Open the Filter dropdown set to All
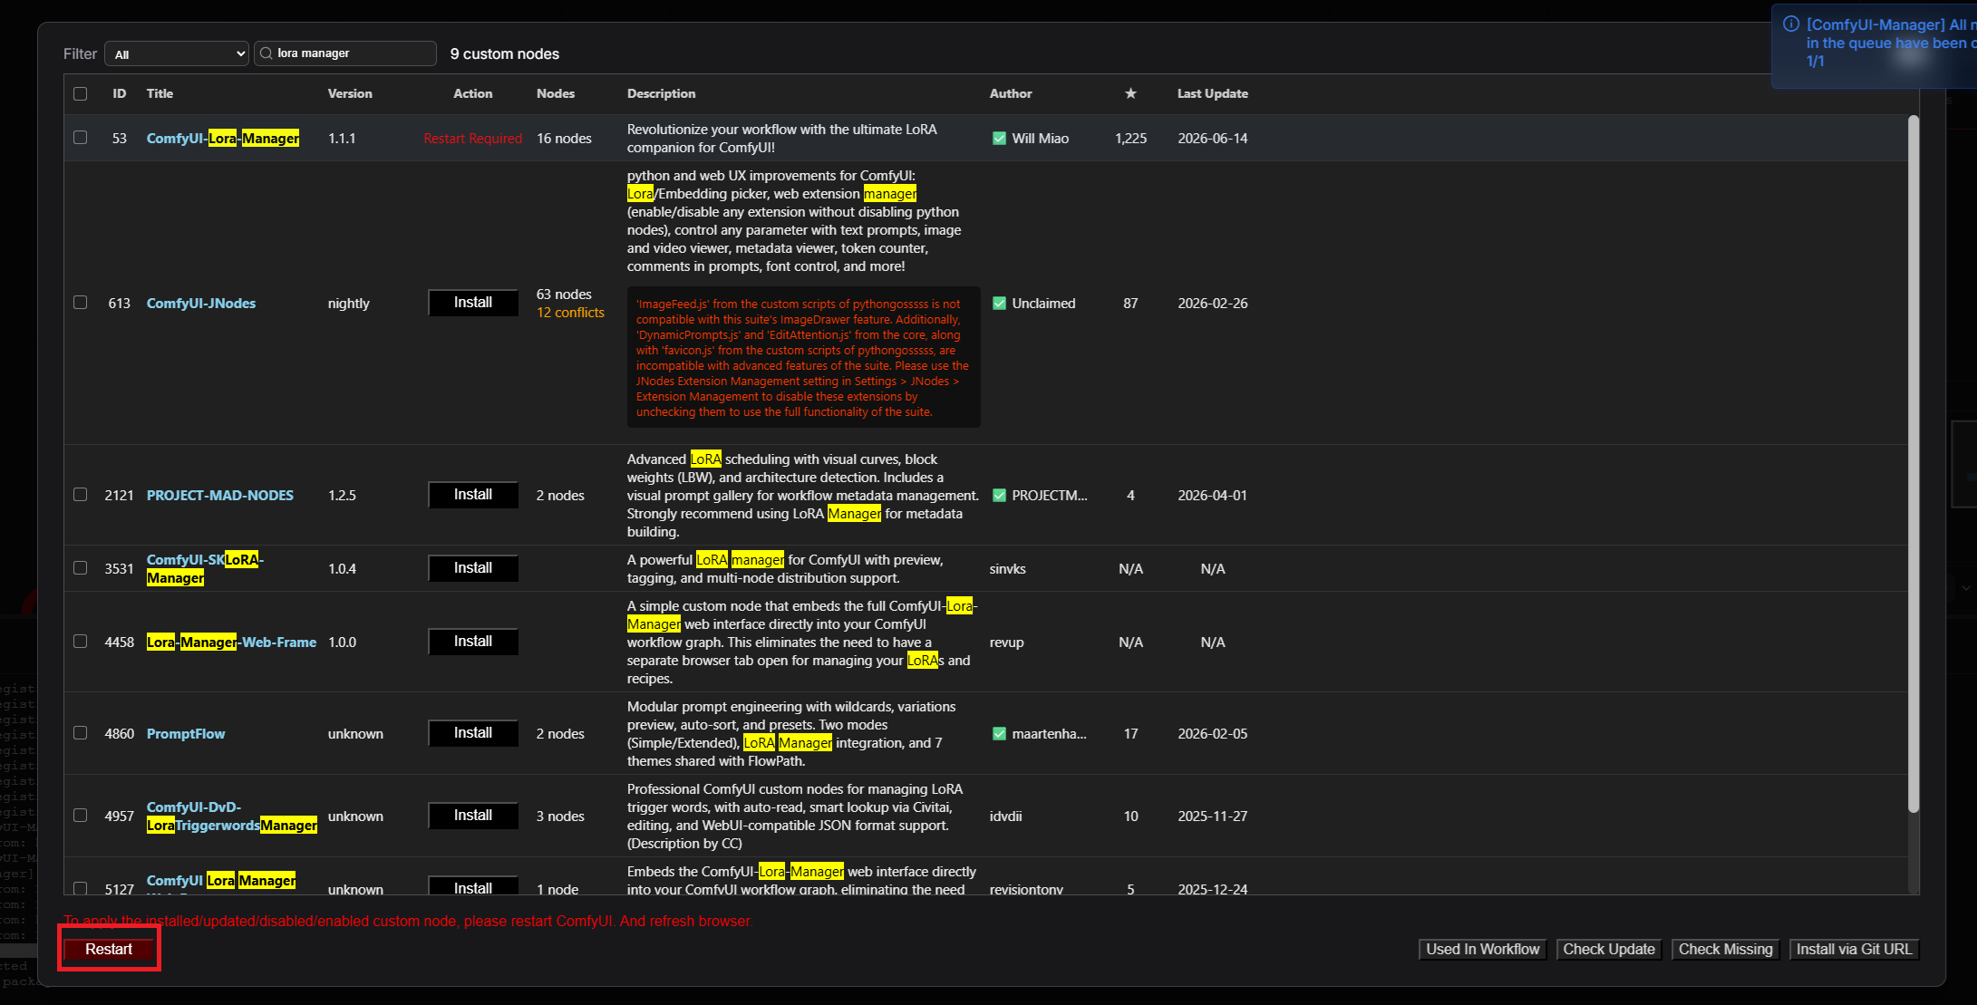 177,53
